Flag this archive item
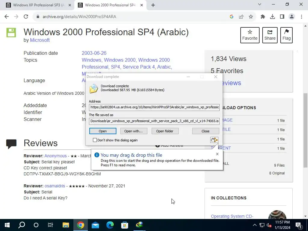308x231 pixels. [287, 35]
